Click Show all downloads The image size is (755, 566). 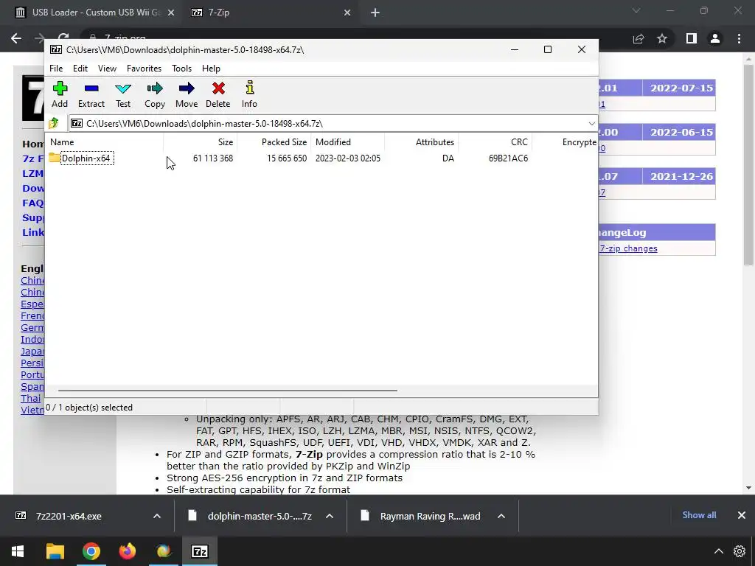699,515
